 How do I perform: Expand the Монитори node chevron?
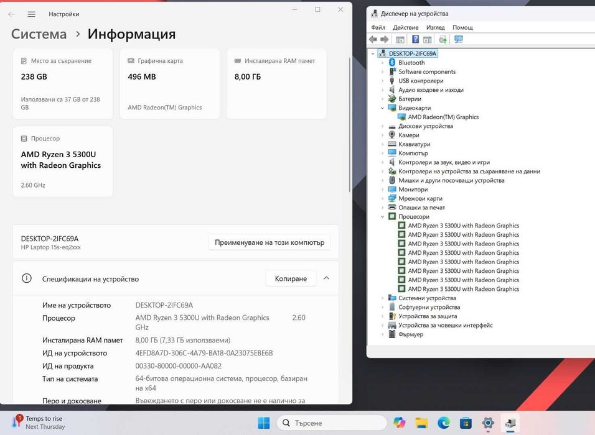tap(382, 190)
